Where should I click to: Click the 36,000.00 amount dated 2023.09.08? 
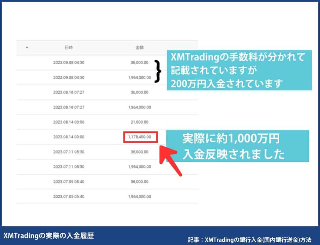140,62
